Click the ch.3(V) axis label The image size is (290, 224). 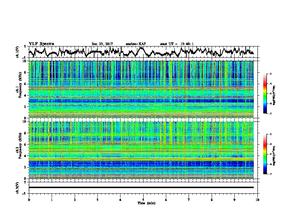[18, 188]
